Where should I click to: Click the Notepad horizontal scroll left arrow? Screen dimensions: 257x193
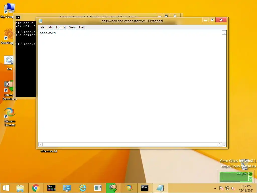[40, 144]
